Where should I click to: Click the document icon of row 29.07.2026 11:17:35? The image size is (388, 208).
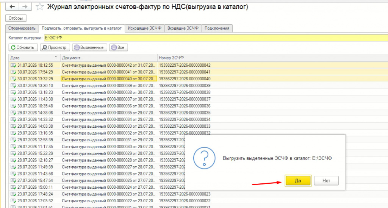(x=13, y=147)
